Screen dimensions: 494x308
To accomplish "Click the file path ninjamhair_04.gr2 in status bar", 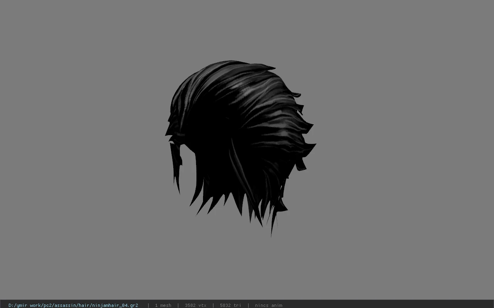I will point(73,305).
